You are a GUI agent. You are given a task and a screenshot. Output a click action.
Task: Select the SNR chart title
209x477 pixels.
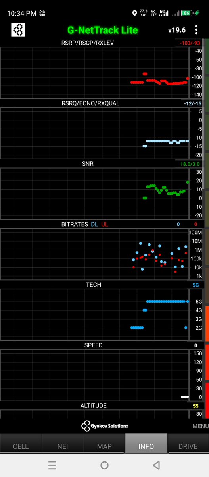click(87, 163)
